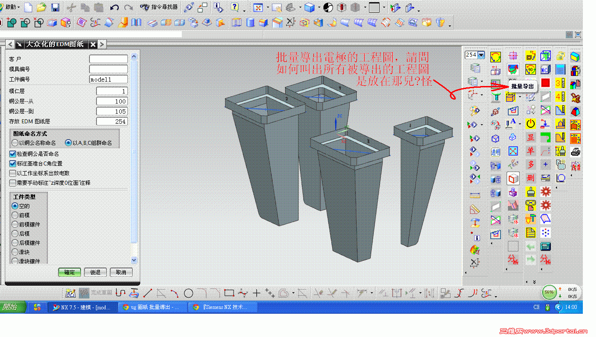The width and height of the screenshot is (596, 337).
Task: Open a file with the folder icon
Action: pyautogui.click(x=41, y=7)
